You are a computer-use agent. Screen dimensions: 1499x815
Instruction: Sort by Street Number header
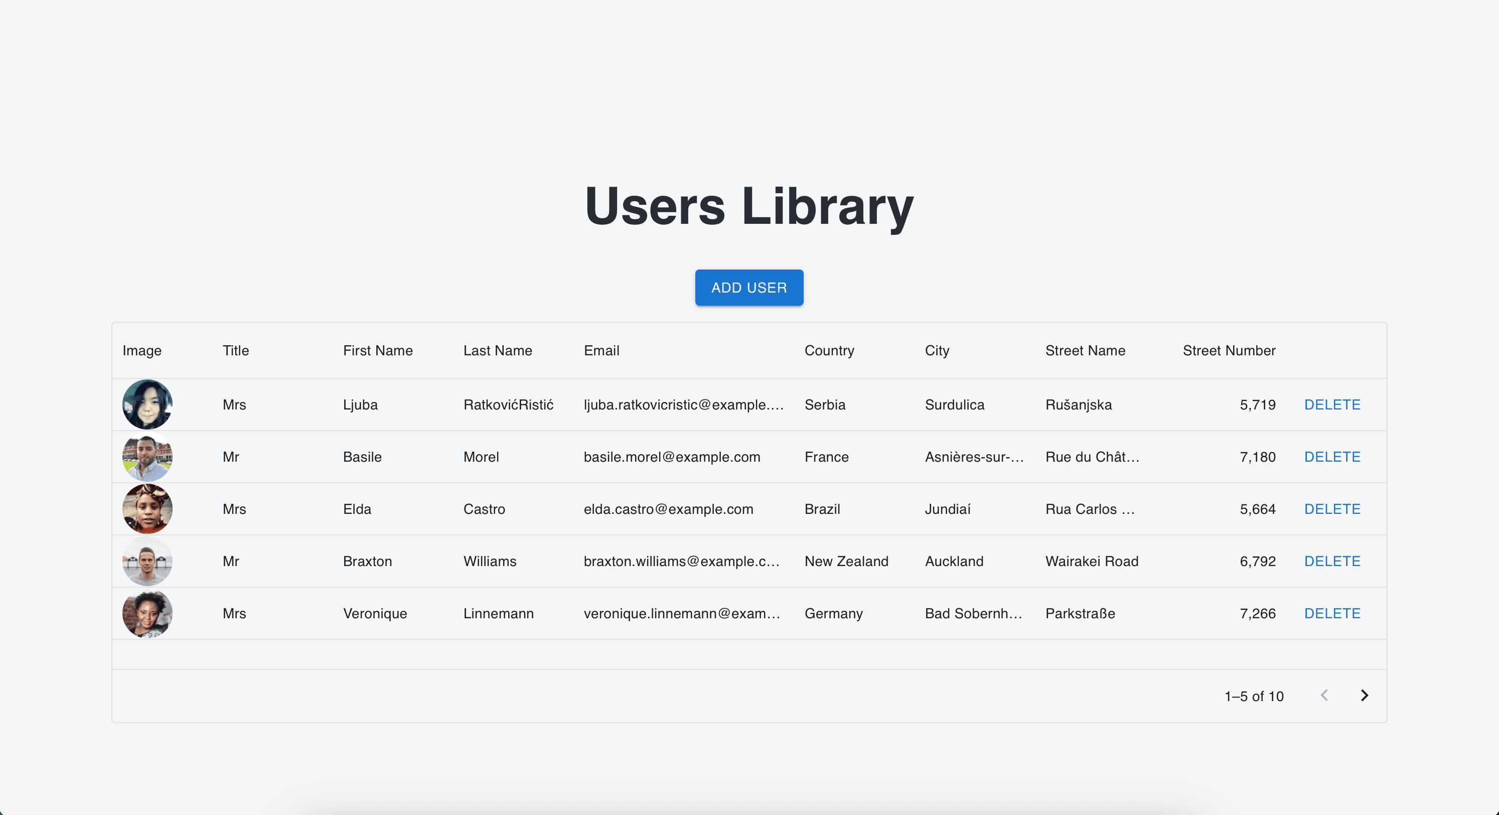pyautogui.click(x=1229, y=350)
